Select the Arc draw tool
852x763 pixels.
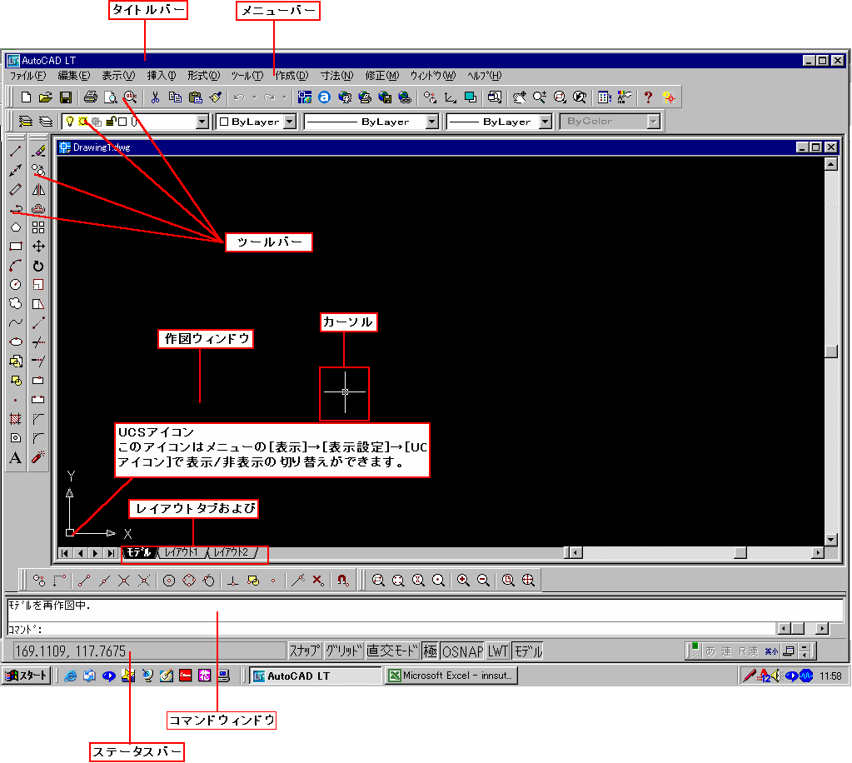16,266
